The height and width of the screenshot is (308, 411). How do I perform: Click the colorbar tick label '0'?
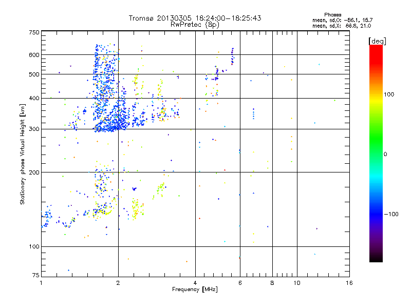click(385, 155)
